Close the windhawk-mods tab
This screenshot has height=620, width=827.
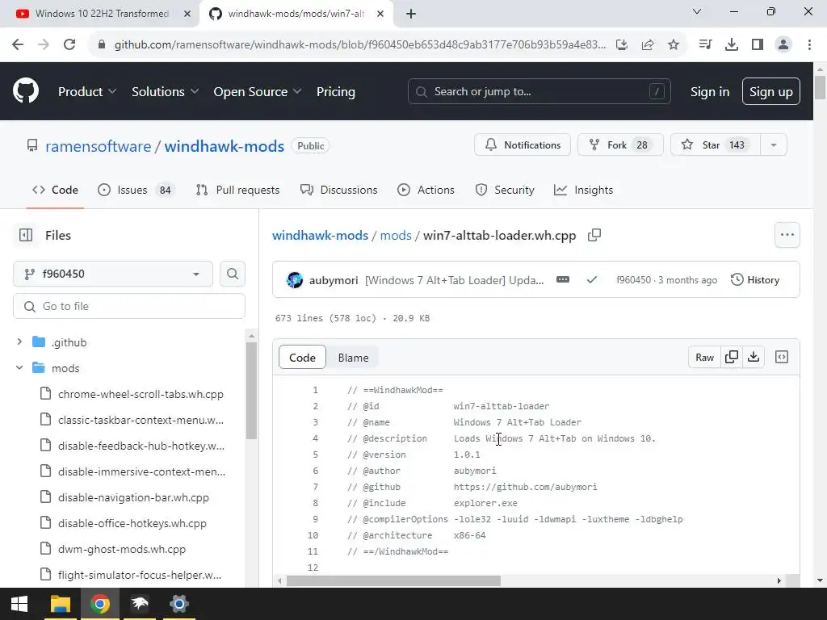pos(380,15)
